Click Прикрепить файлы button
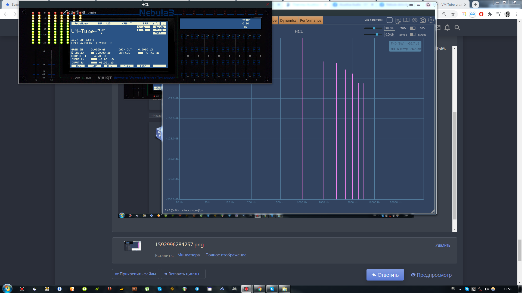The image size is (522, 293). 135,274
